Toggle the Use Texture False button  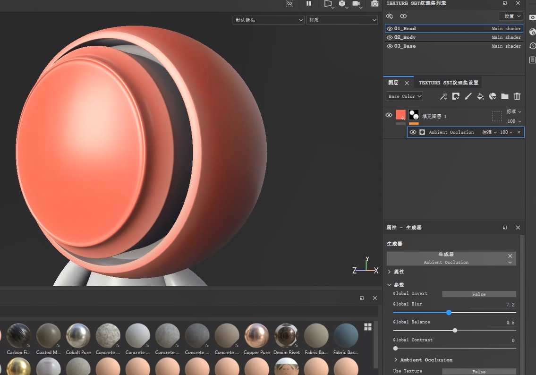click(479, 372)
